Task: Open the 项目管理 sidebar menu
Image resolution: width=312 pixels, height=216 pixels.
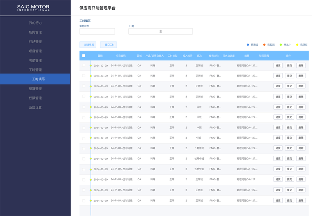Action: click(x=35, y=51)
